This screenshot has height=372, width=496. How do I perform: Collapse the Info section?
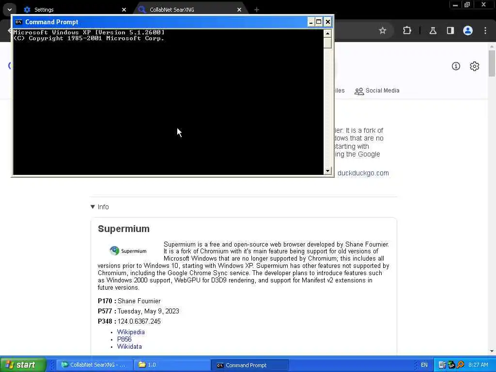pyautogui.click(x=100, y=207)
